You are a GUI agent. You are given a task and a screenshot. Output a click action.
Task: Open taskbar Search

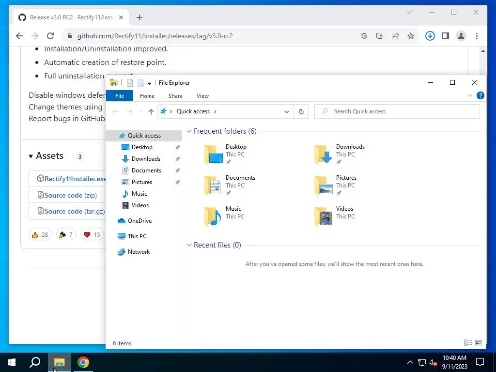pos(35,362)
